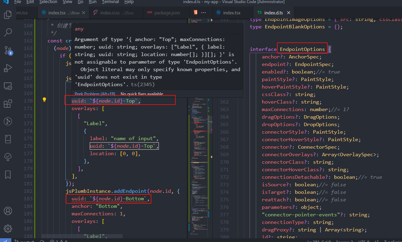
Task: Open the Go menu
Action: click(80, 2)
